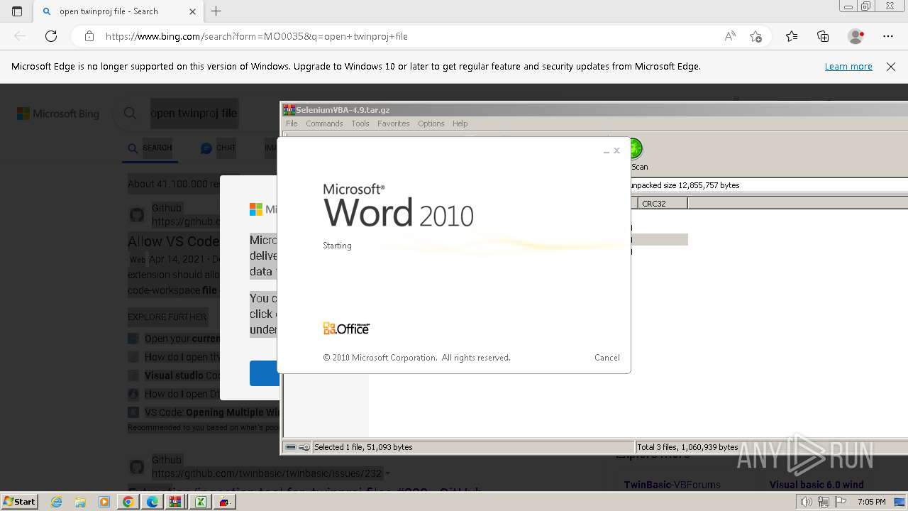This screenshot has height=511, width=908.
Task: Open 'VS Code: Opening Multiple Wi' link
Action: pyautogui.click(x=211, y=412)
